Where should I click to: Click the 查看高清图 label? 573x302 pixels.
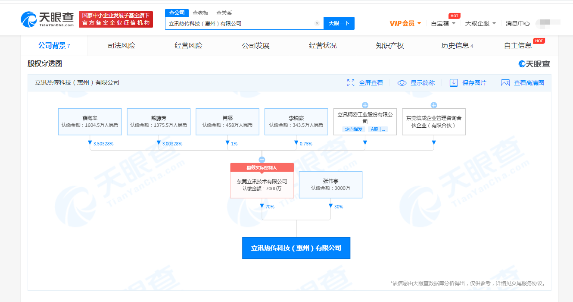click(x=529, y=83)
